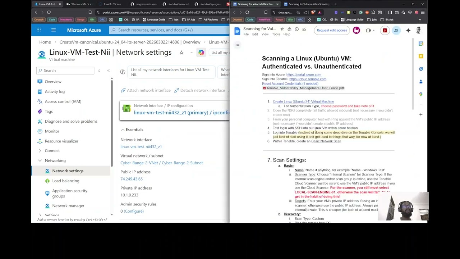
Task: Open Resource visualizer
Action: 61,141
